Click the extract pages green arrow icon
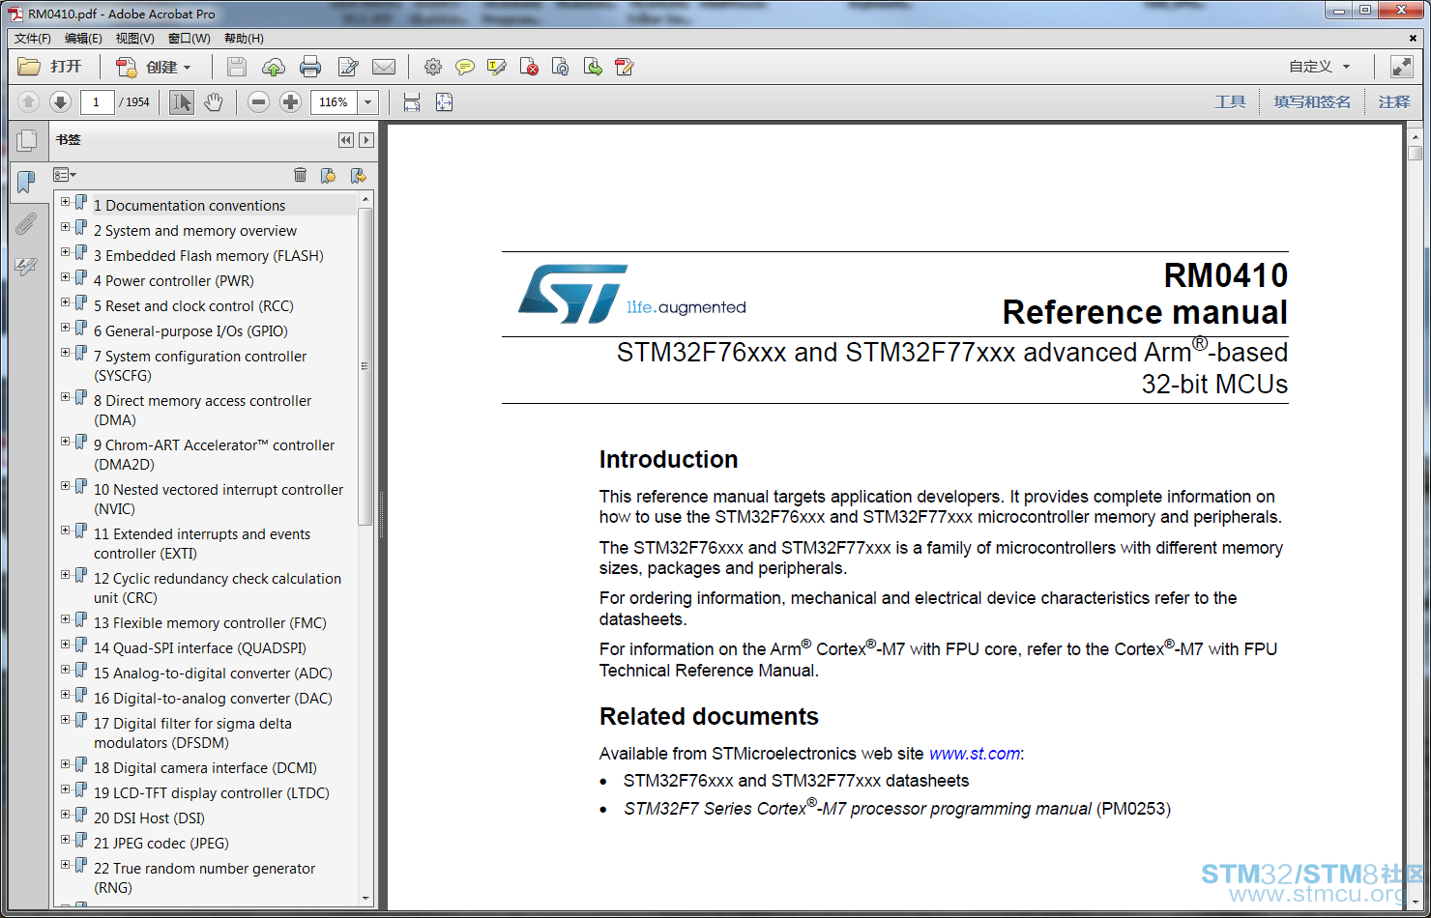This screenshot has width=1431, height=918. [x=593, y=67]
